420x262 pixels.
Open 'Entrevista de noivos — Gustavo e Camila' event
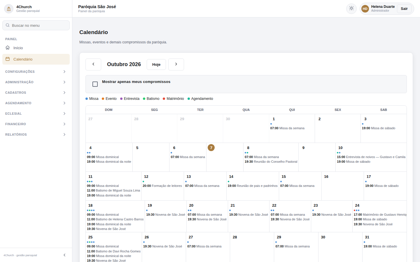371,157
